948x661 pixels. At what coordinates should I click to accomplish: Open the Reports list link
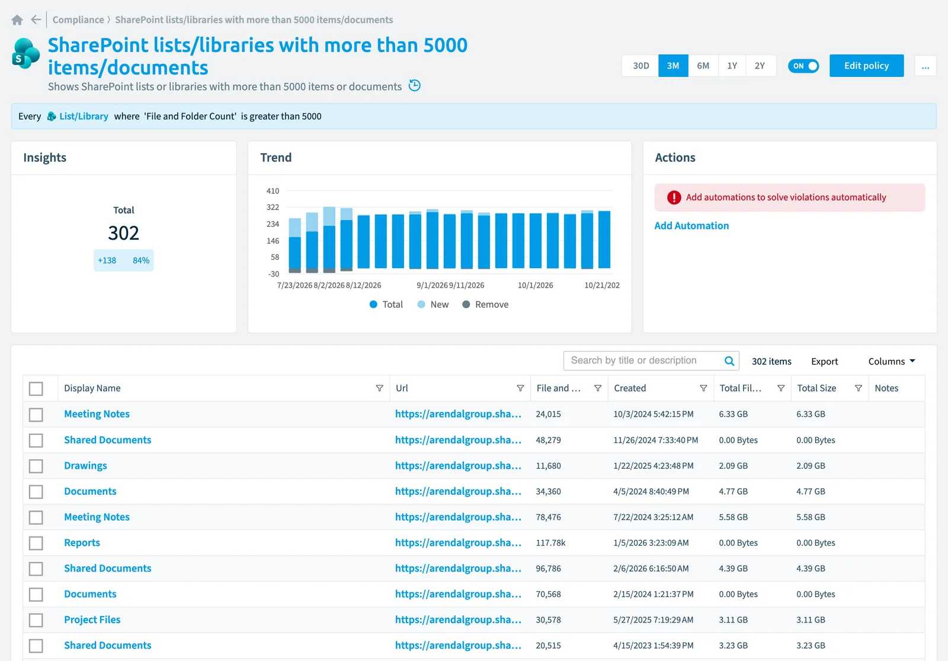82,543
